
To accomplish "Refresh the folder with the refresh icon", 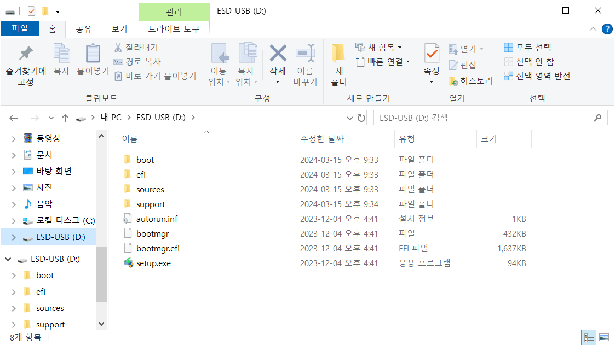I will click(x=361, y=118).
